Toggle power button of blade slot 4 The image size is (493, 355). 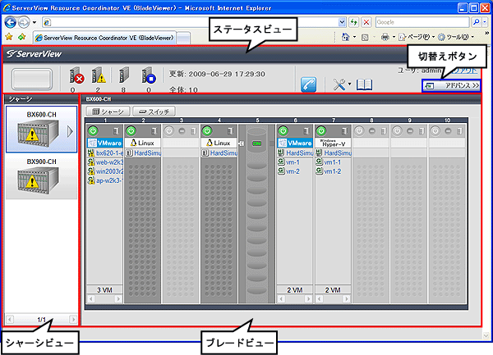coord(207,131)
